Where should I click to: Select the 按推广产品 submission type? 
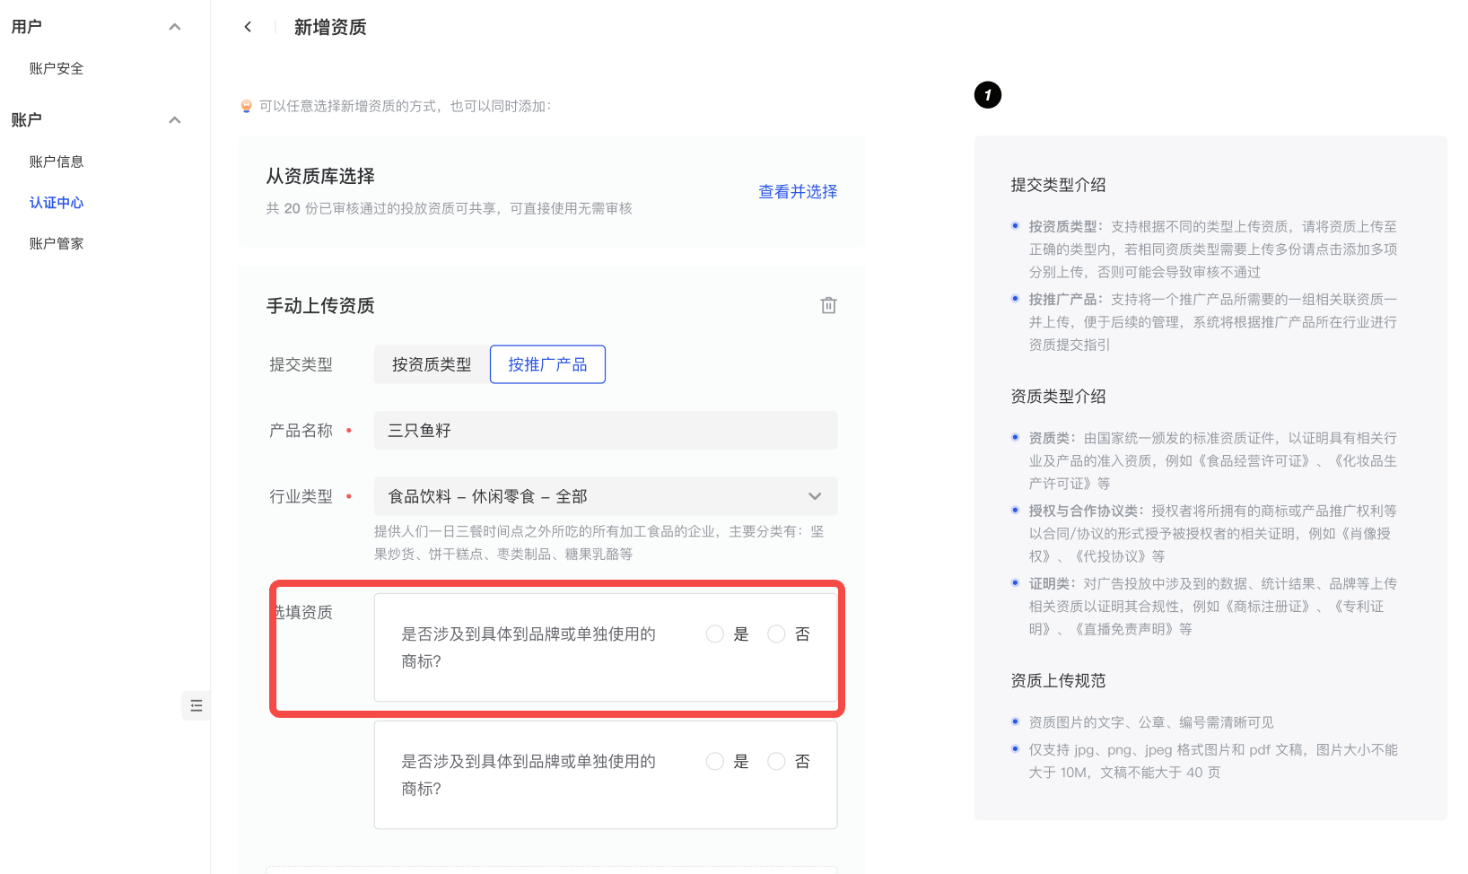coord(547,364)
